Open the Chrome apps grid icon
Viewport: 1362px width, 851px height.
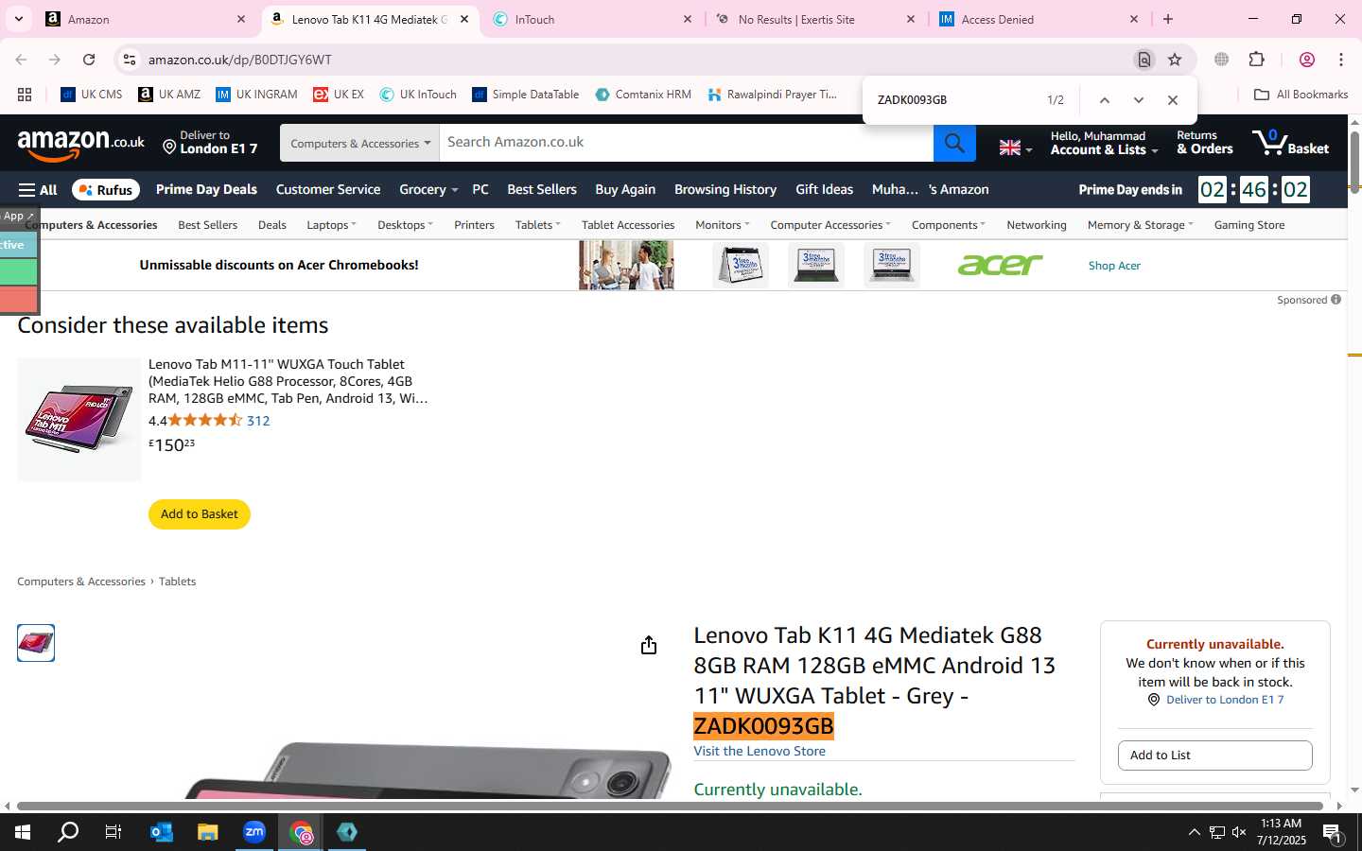click(25, 95)
